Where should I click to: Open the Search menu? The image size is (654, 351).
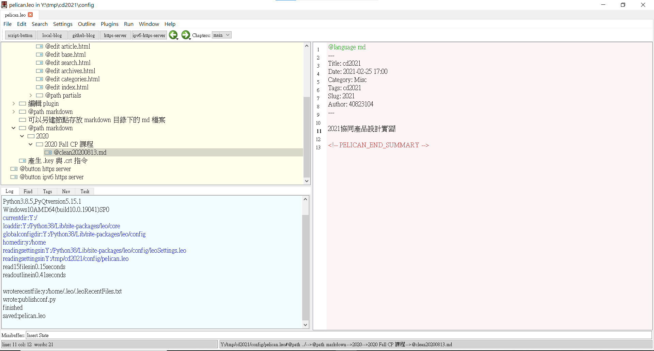pos(40,24)
